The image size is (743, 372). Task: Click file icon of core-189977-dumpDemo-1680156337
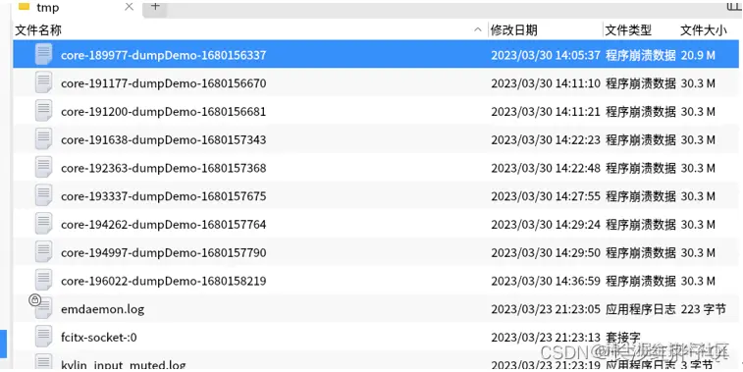[x=43, y=55]
